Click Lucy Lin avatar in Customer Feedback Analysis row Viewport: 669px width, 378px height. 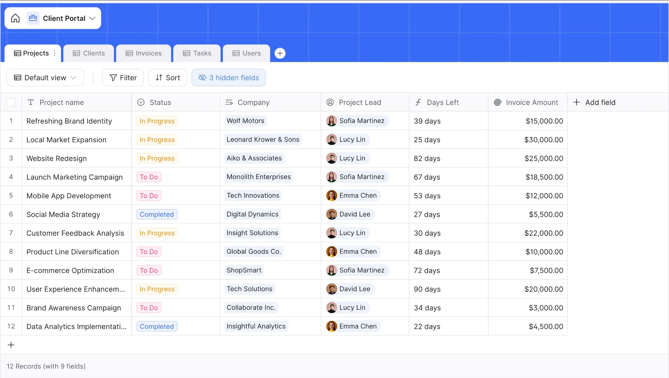[332, 233]
